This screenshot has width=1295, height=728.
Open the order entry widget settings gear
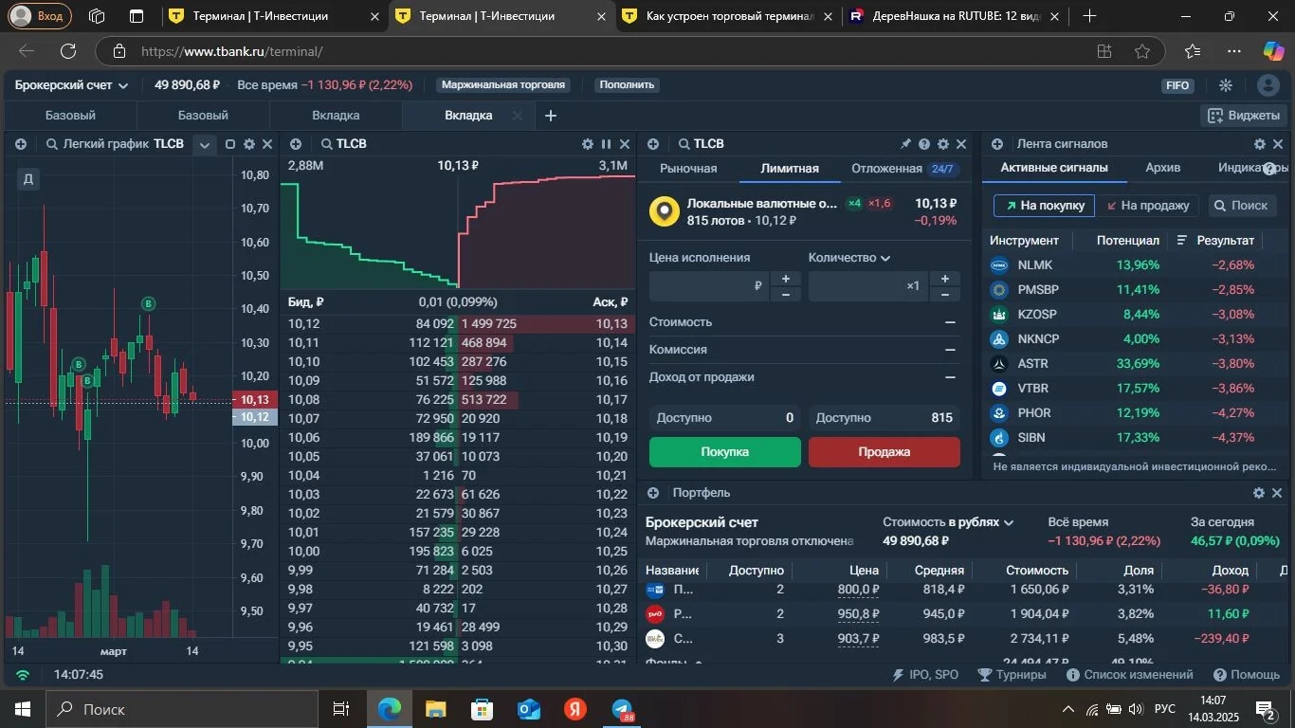(x=943, y=144)
